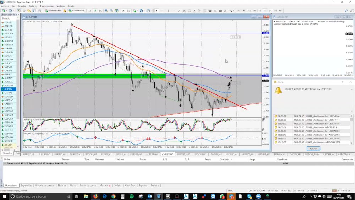
Task: Open dropdown arrow next to Indicators icon
Action: (x=137, y=11)
